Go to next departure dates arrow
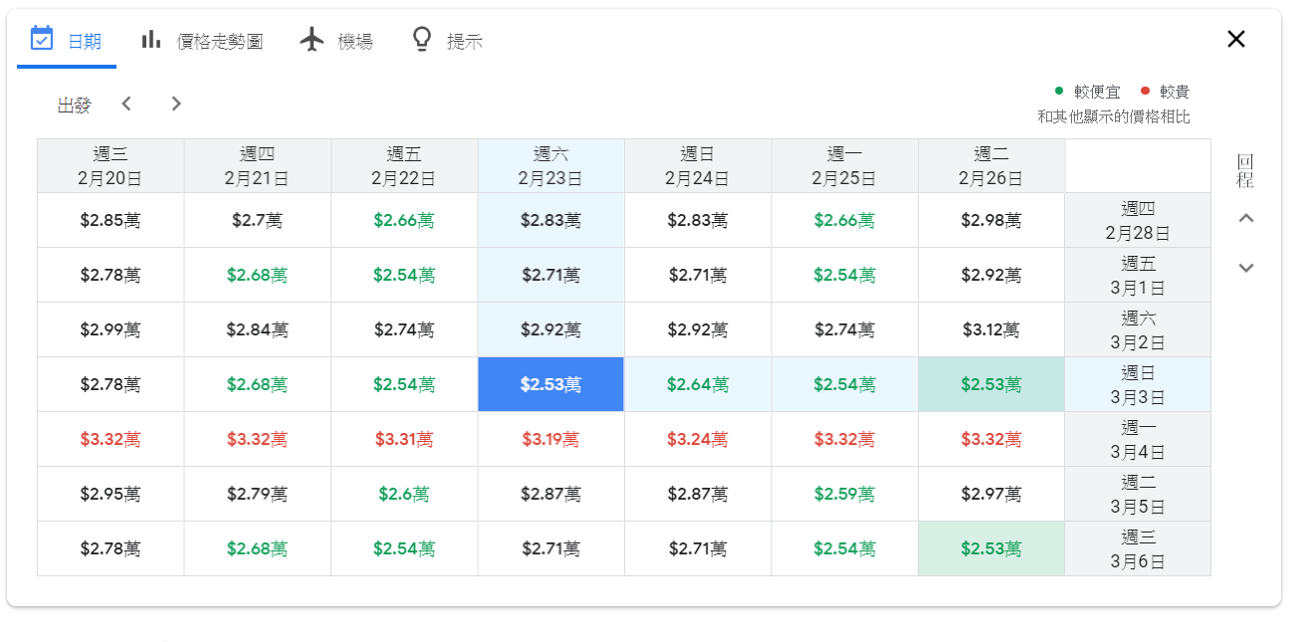 176,104
